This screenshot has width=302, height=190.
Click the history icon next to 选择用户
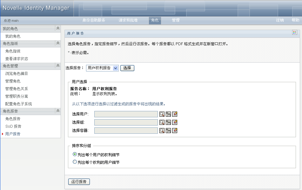tap(168, 114)
